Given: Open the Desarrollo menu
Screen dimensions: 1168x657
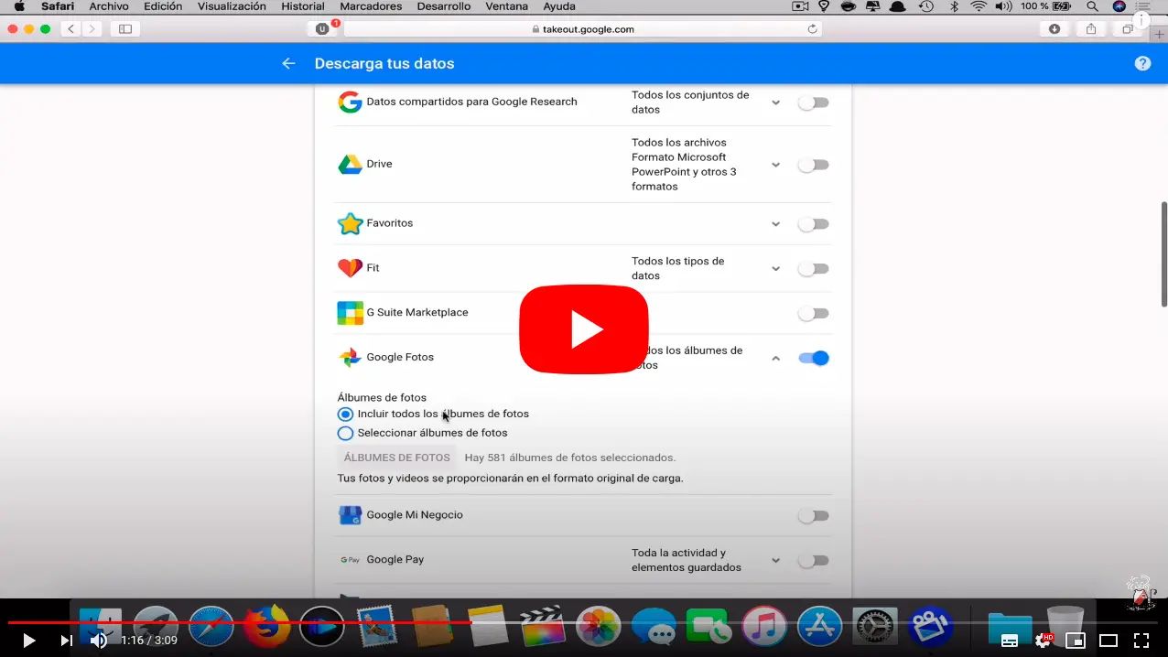Looking at the screenshot, I should pos(444,6).
